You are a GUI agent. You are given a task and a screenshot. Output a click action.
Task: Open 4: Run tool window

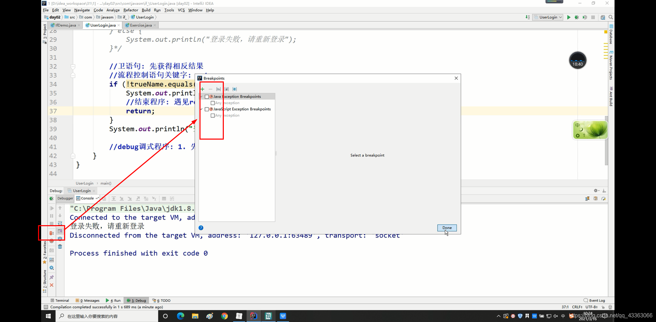113,300
